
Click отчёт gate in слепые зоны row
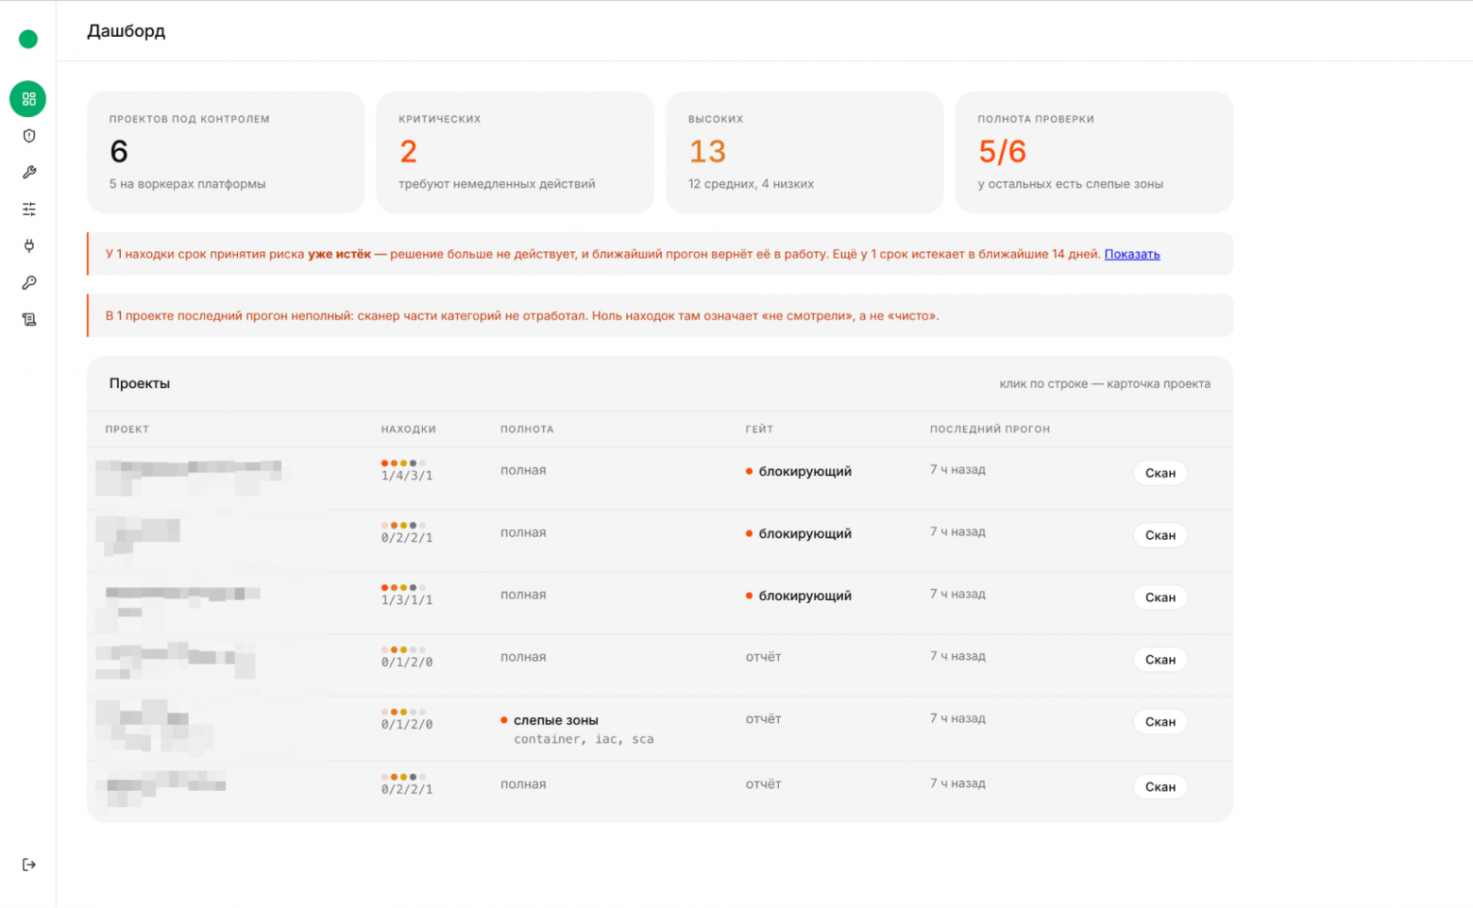763,719
